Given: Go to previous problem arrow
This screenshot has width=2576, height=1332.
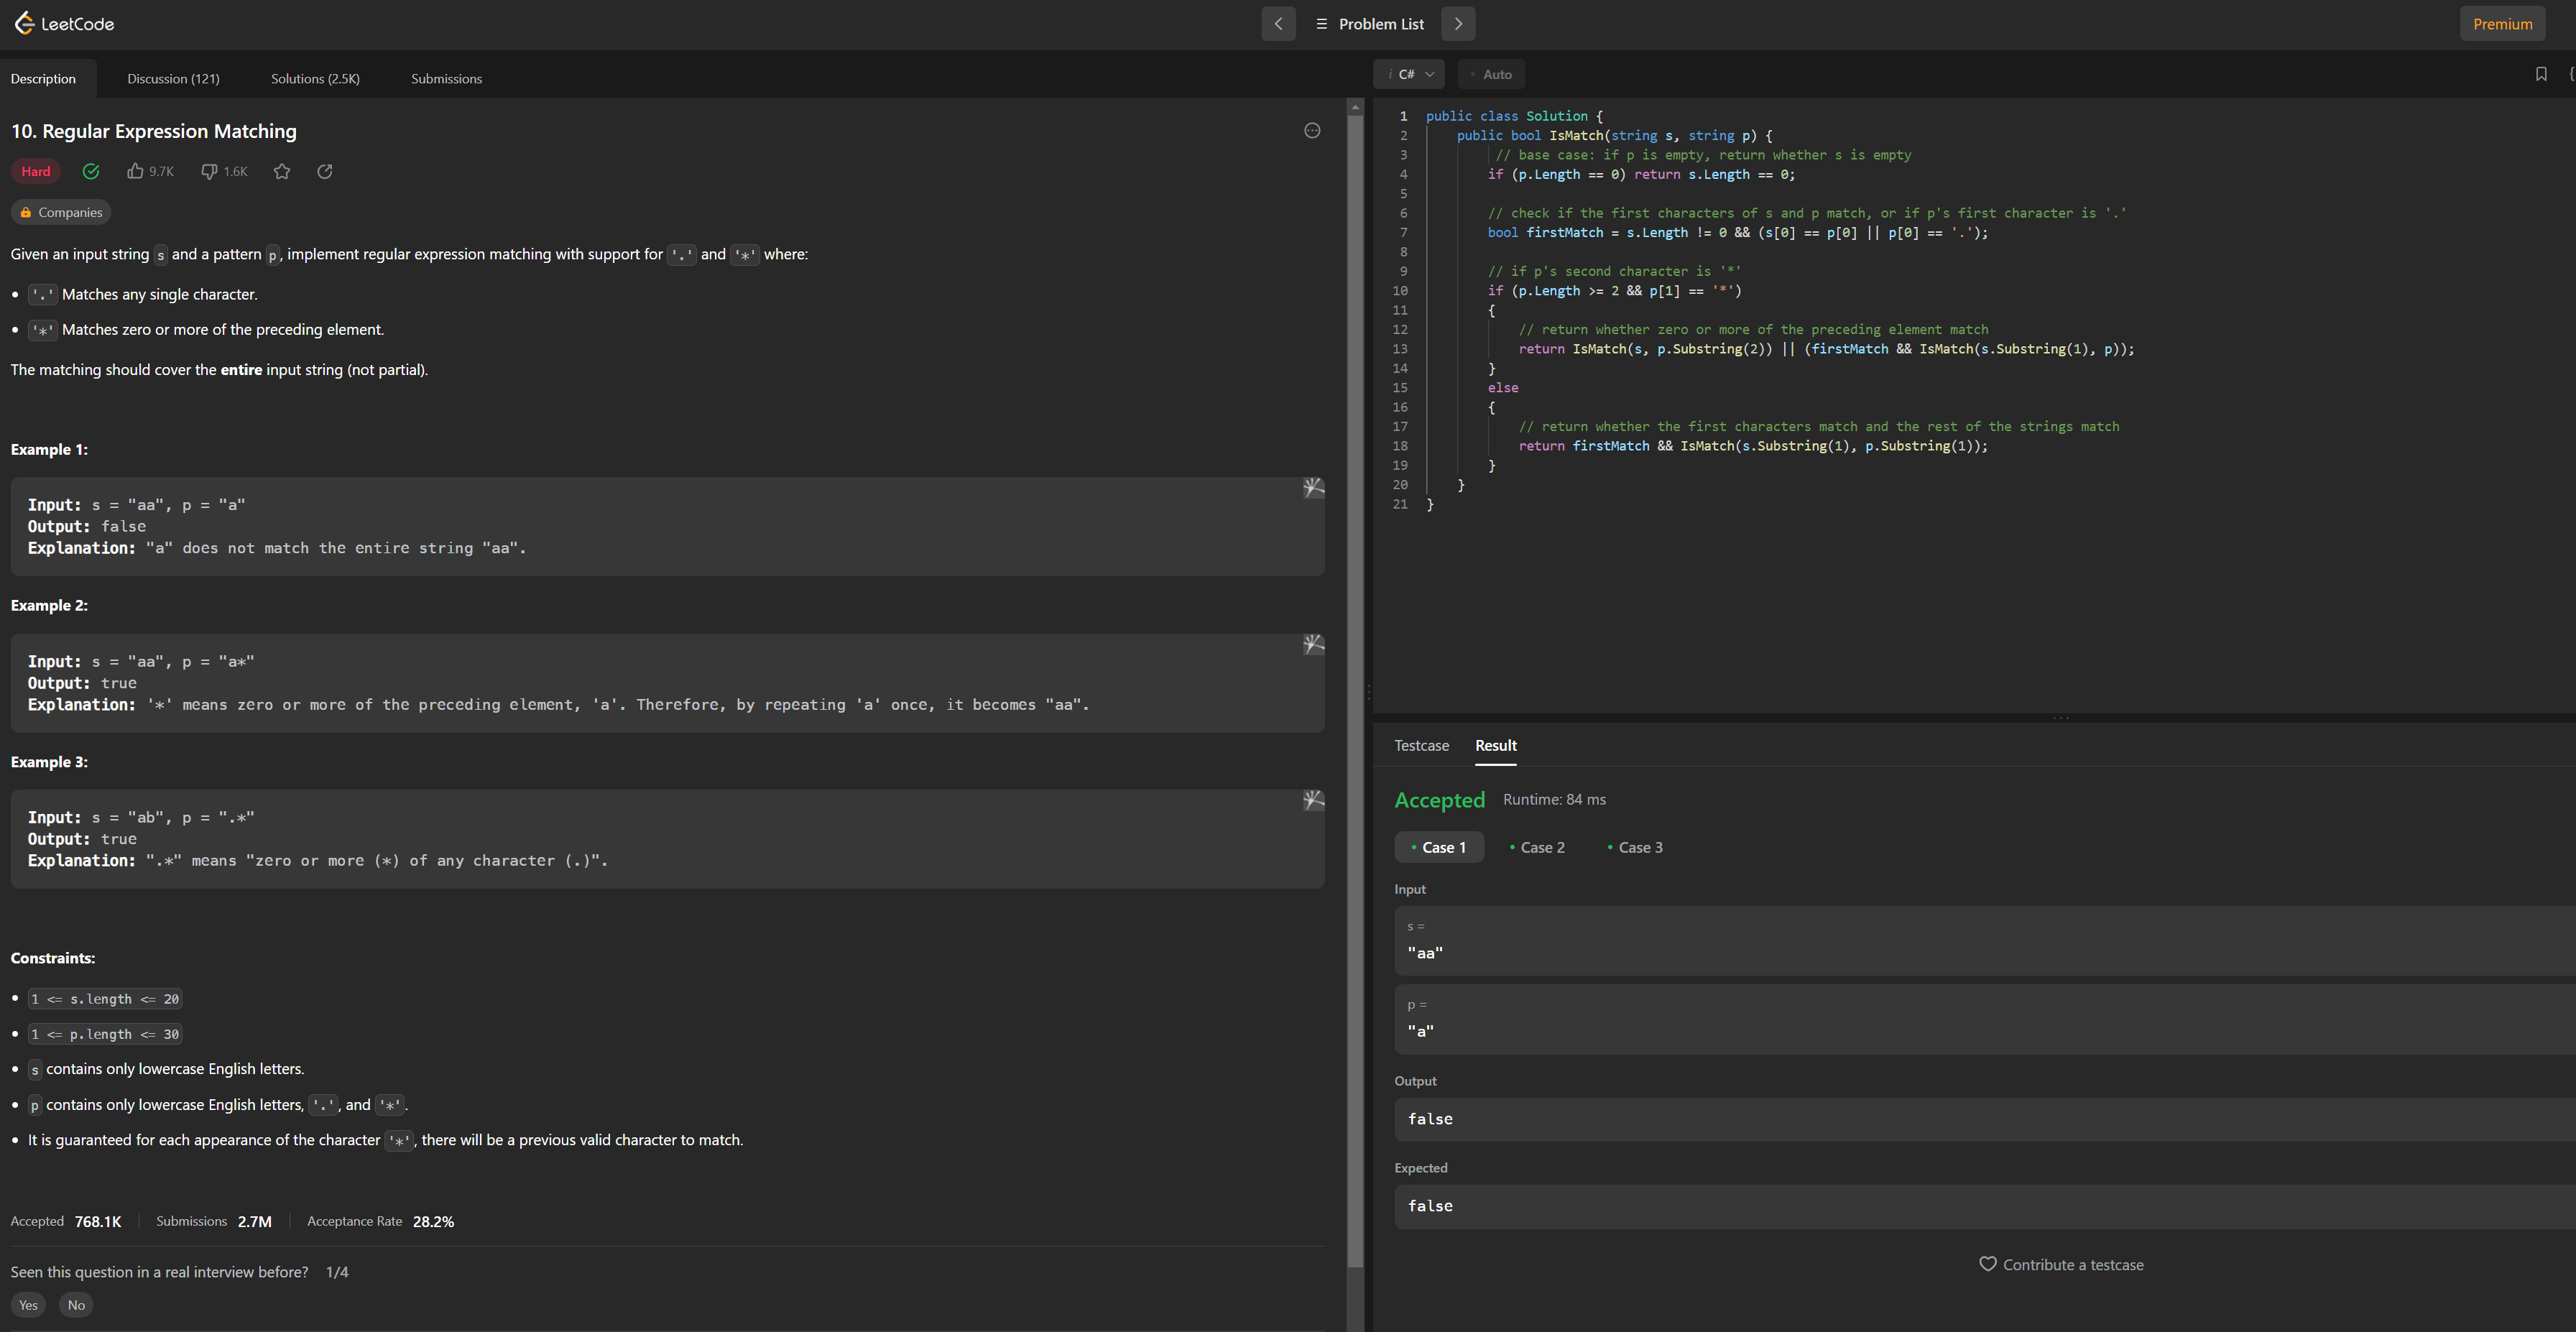Looking at the screenshot, I should [1278, 24].
